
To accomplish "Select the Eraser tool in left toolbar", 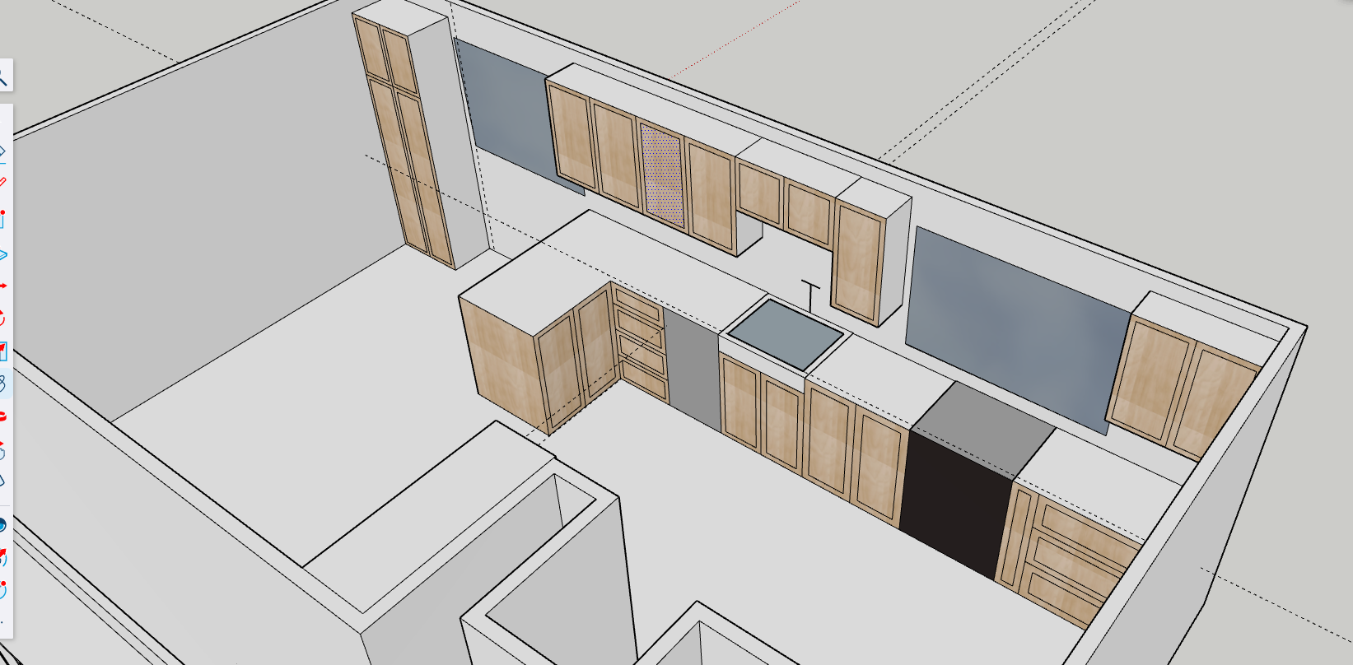I will pos(2,151).
